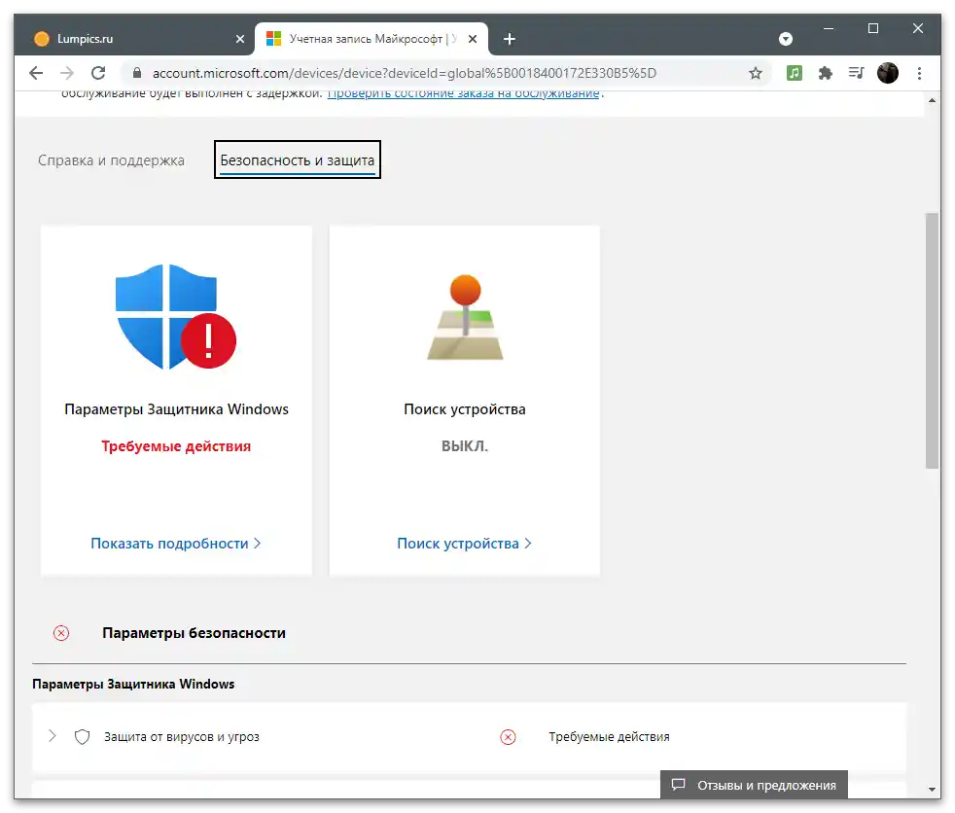
Task: Click Проверить состояние заказа на обслуживание link
Action: pos(464,93)
